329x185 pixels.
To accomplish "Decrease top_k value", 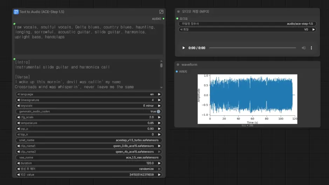I will click(x=18, y=134).
